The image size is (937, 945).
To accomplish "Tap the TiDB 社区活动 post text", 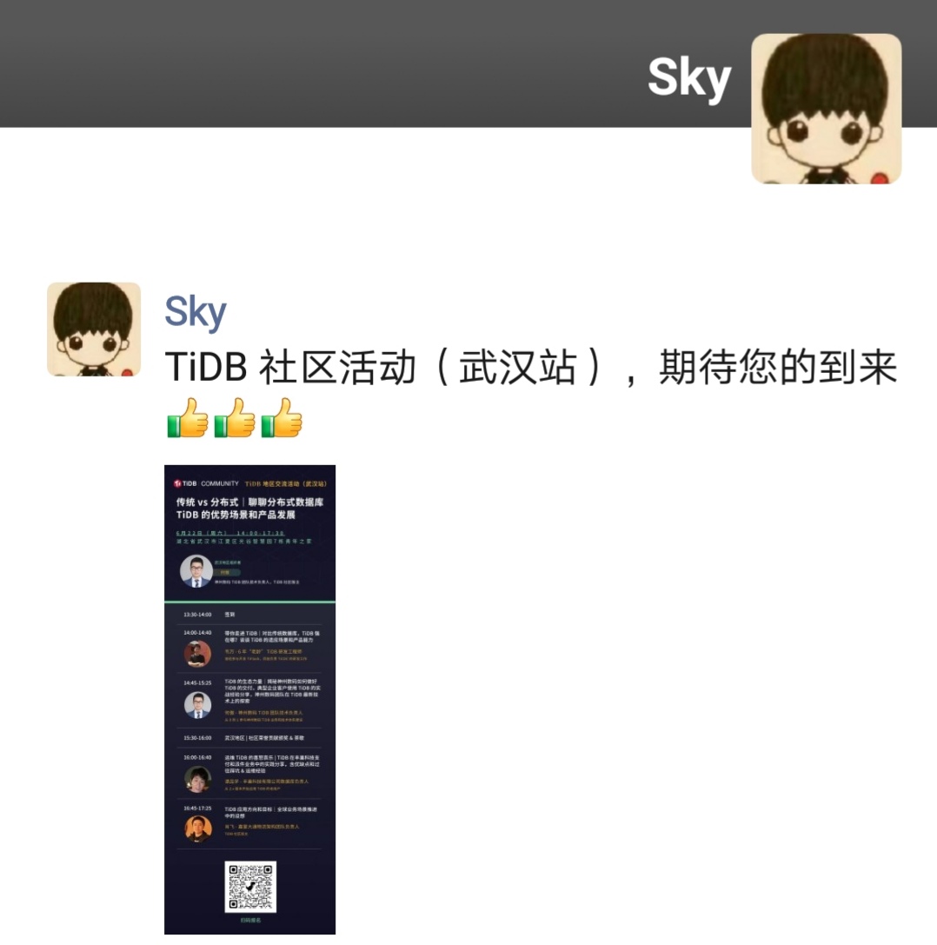I will (x=531, y=367).
